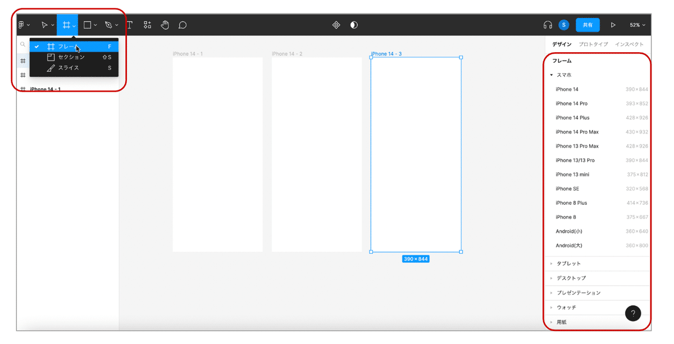This screenshot has width=674, height=344.
Task: Pick iPhone SE frame preset
Action: click(x=598, y=189)
